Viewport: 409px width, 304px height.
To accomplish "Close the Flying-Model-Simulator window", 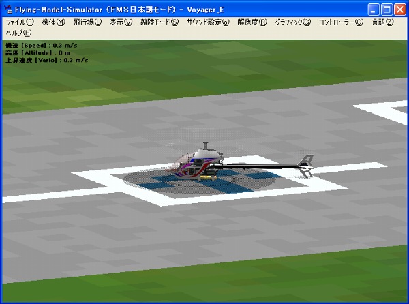I will [x=399, y=10].
